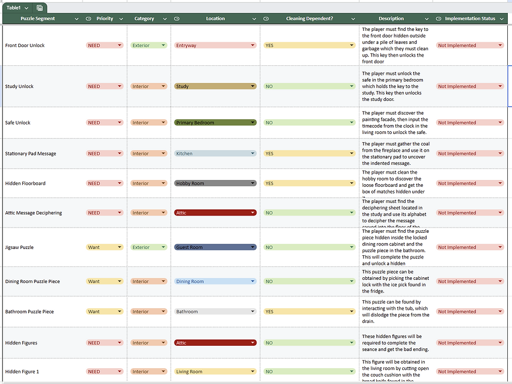Open the Attic location chip for Hidden Figures
512x384 pixels.
click(x=215, y=343)
